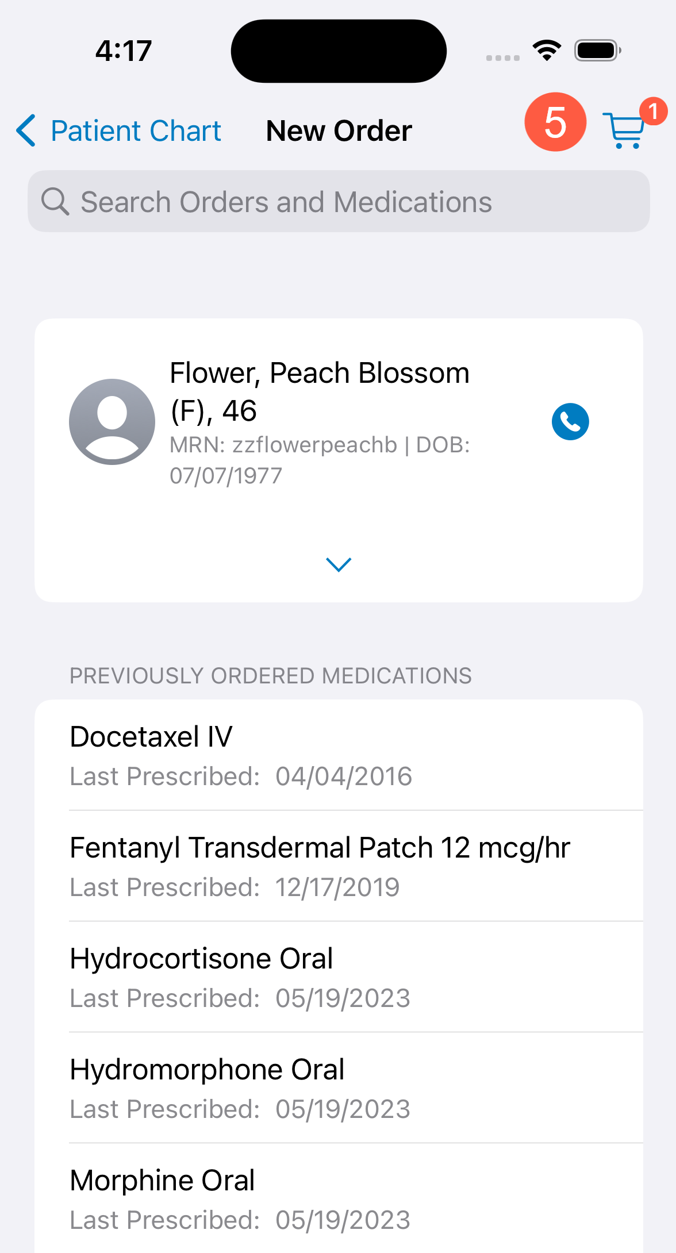Viewport: 676px width, 1253px height.
Task: Open Morphine Oral list entry
Action: 338,1198
